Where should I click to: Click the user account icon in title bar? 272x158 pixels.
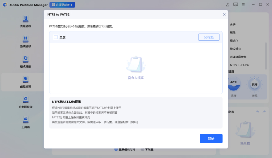(x=228, y=5)
